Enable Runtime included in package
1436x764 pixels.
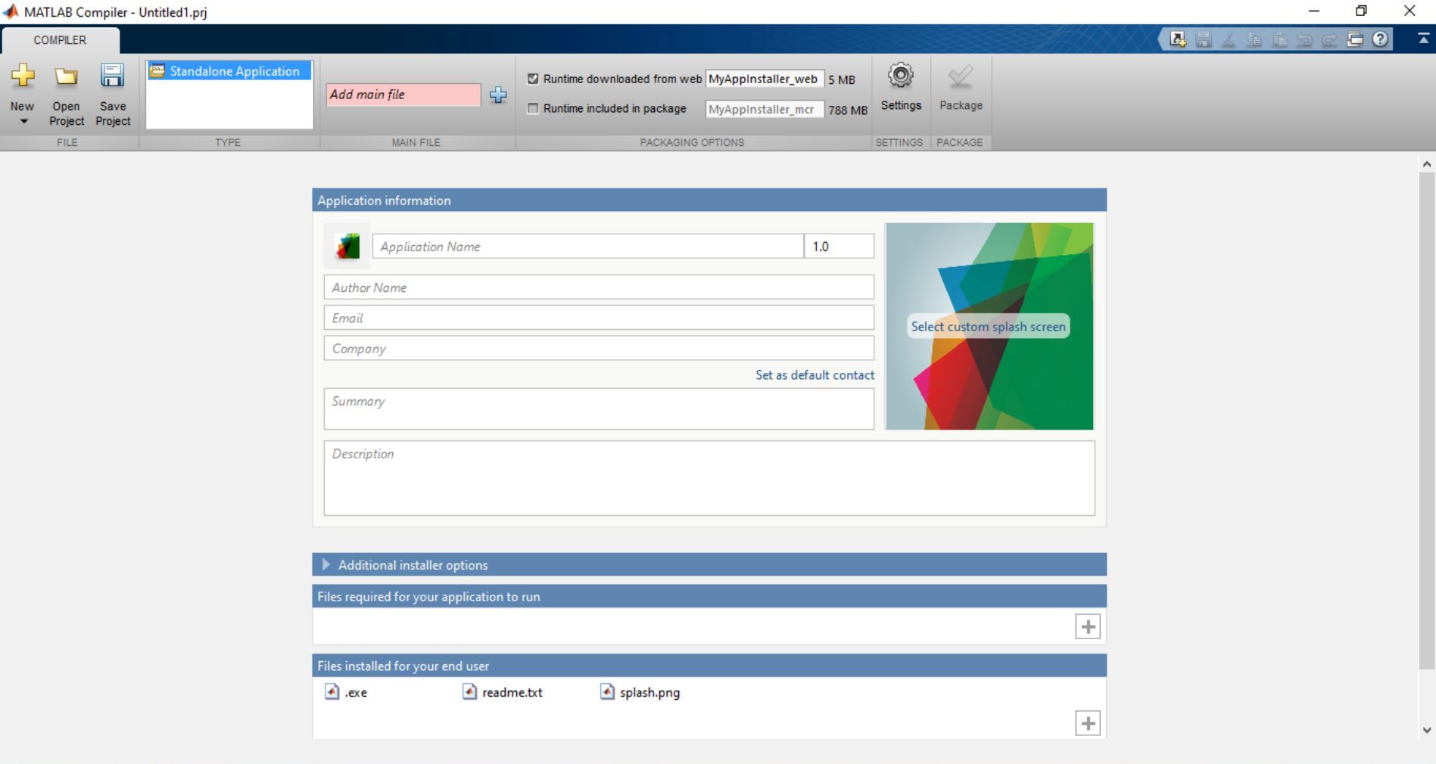click(x=533, y=108)
